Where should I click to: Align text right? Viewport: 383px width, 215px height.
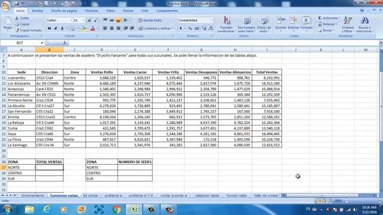[118, 28]
